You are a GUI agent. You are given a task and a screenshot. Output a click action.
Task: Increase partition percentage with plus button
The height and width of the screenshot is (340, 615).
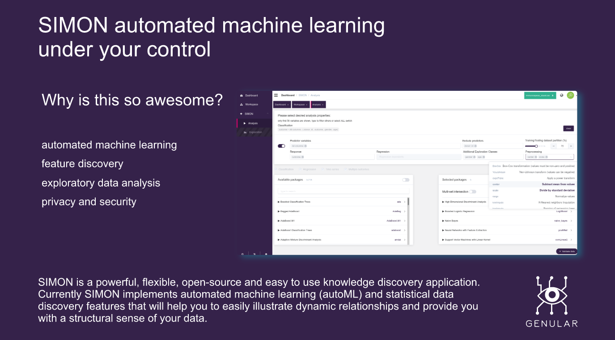[571, 146]
